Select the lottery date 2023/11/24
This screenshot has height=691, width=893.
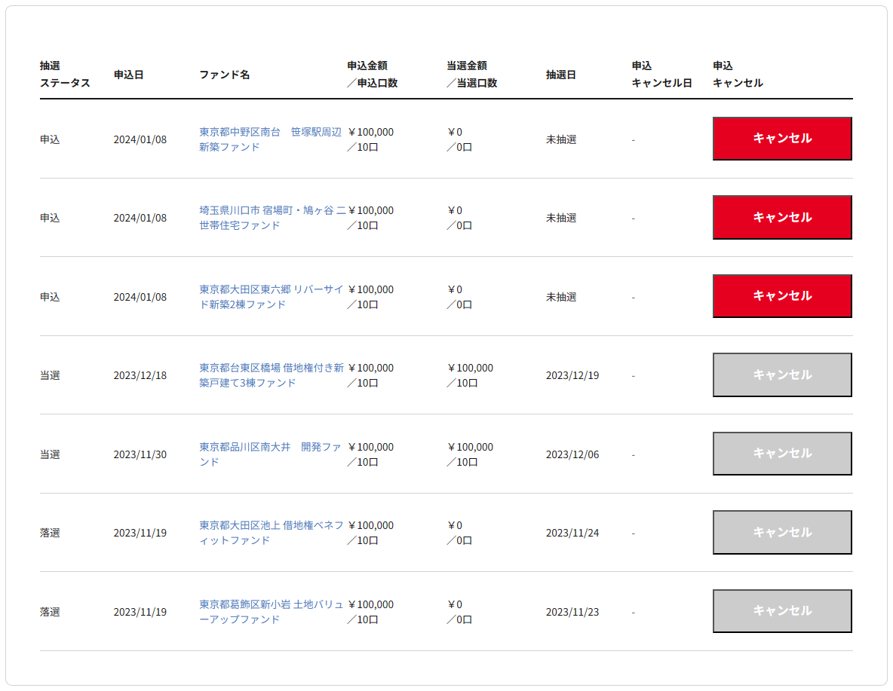572,533
